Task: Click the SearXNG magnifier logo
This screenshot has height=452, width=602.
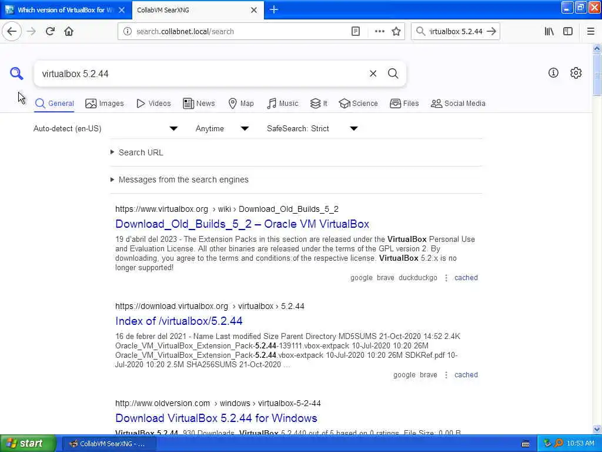Action: (16, 74)
